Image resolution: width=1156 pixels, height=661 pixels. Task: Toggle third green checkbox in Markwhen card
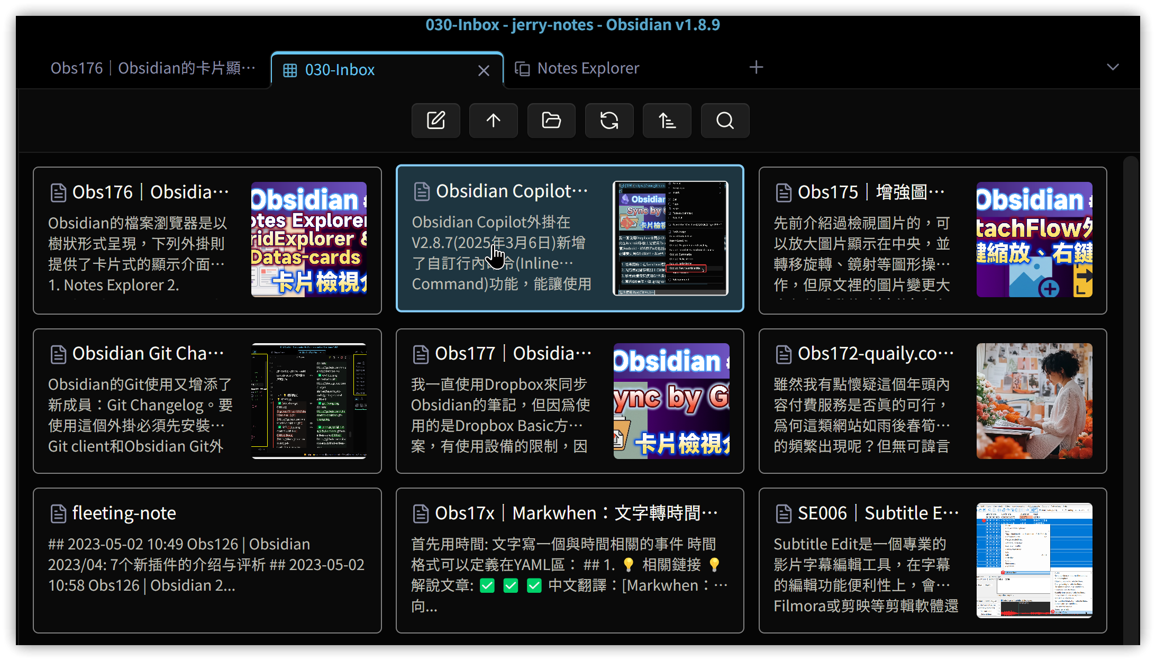(x=534, y=586)
